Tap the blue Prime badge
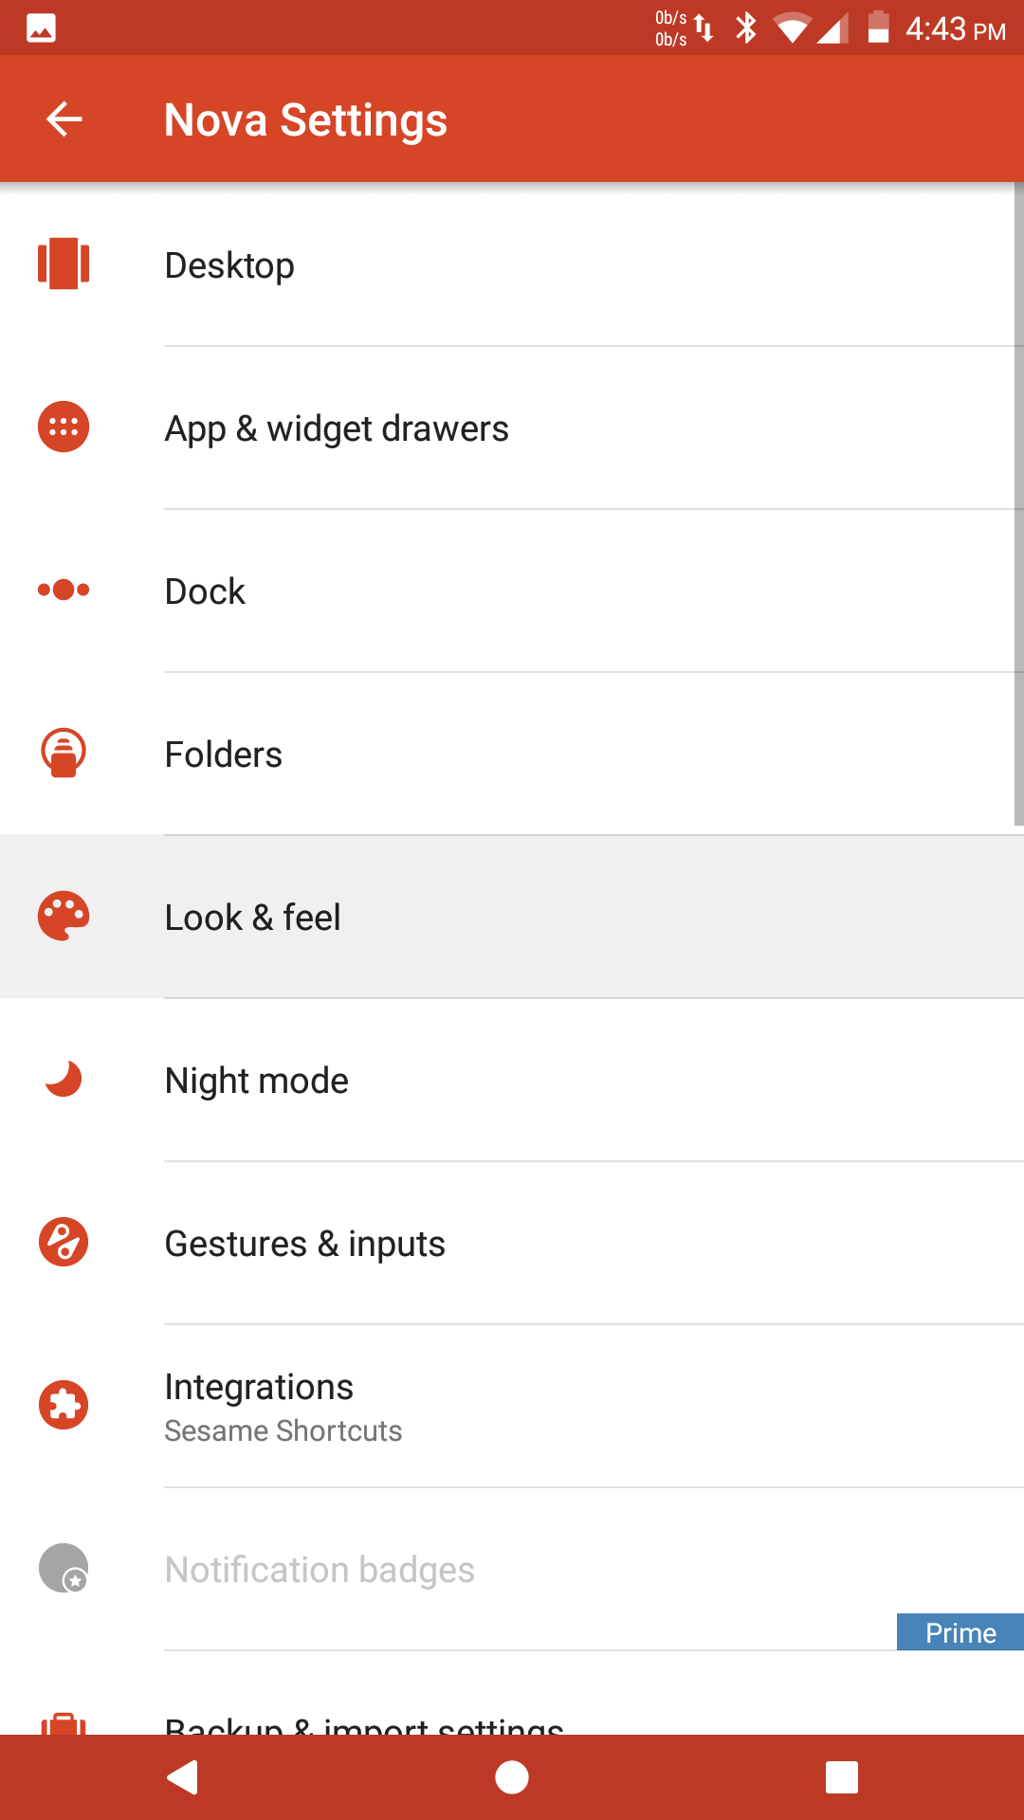1024x1820 pixels. pos(960,1632)
